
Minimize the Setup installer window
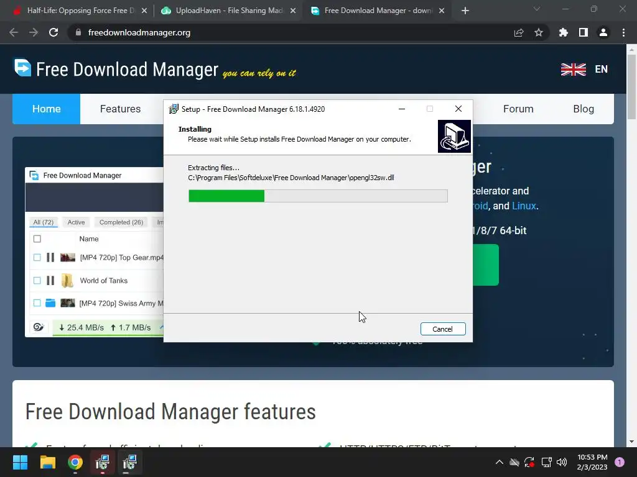(402, 109)
